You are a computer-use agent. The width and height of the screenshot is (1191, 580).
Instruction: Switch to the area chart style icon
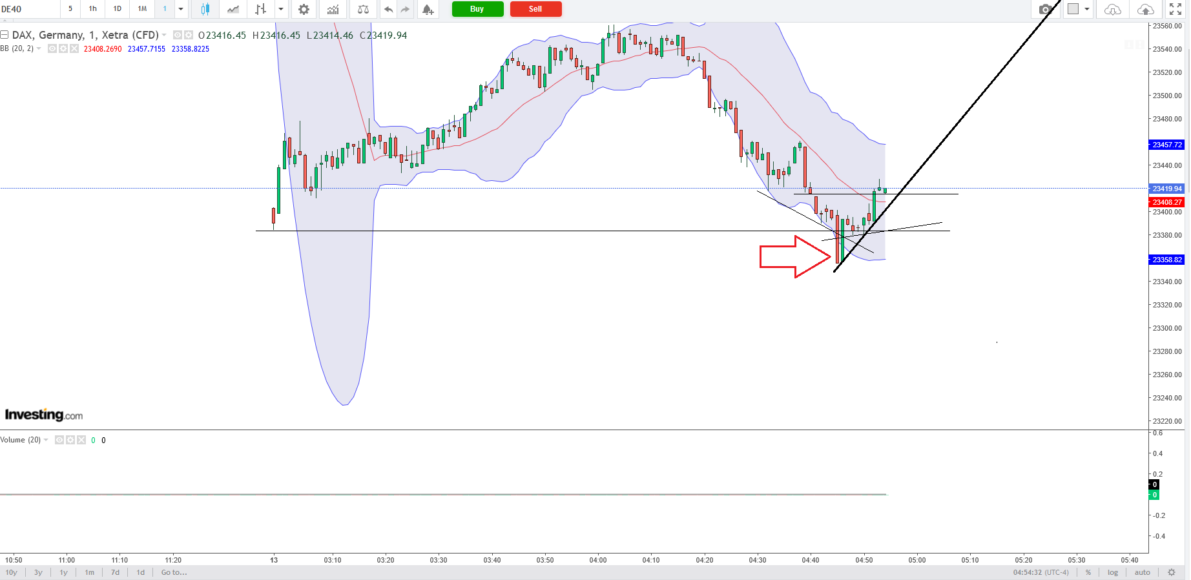233,9
